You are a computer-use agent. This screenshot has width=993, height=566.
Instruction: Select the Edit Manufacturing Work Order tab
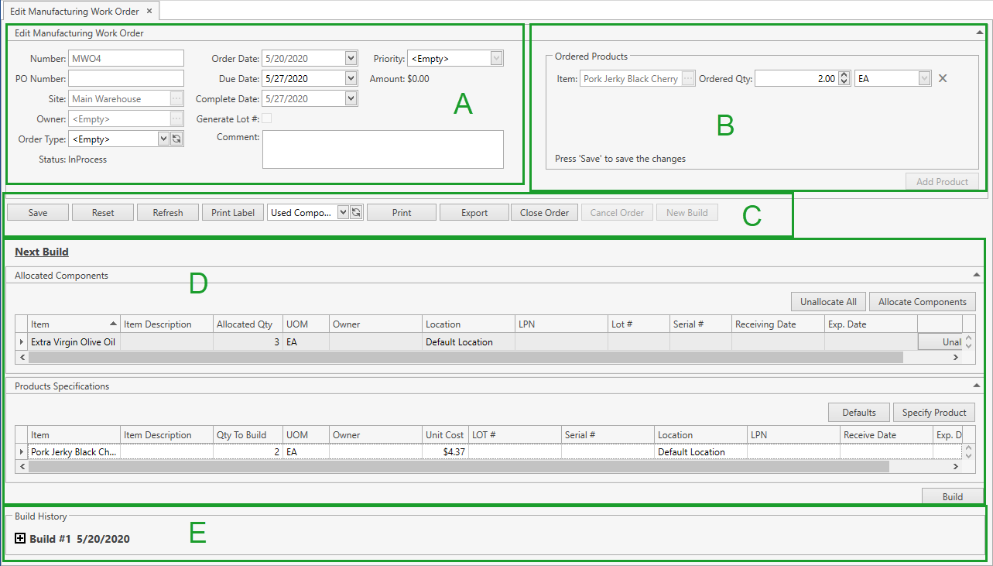pyautogui.click(x=74, y=11)
